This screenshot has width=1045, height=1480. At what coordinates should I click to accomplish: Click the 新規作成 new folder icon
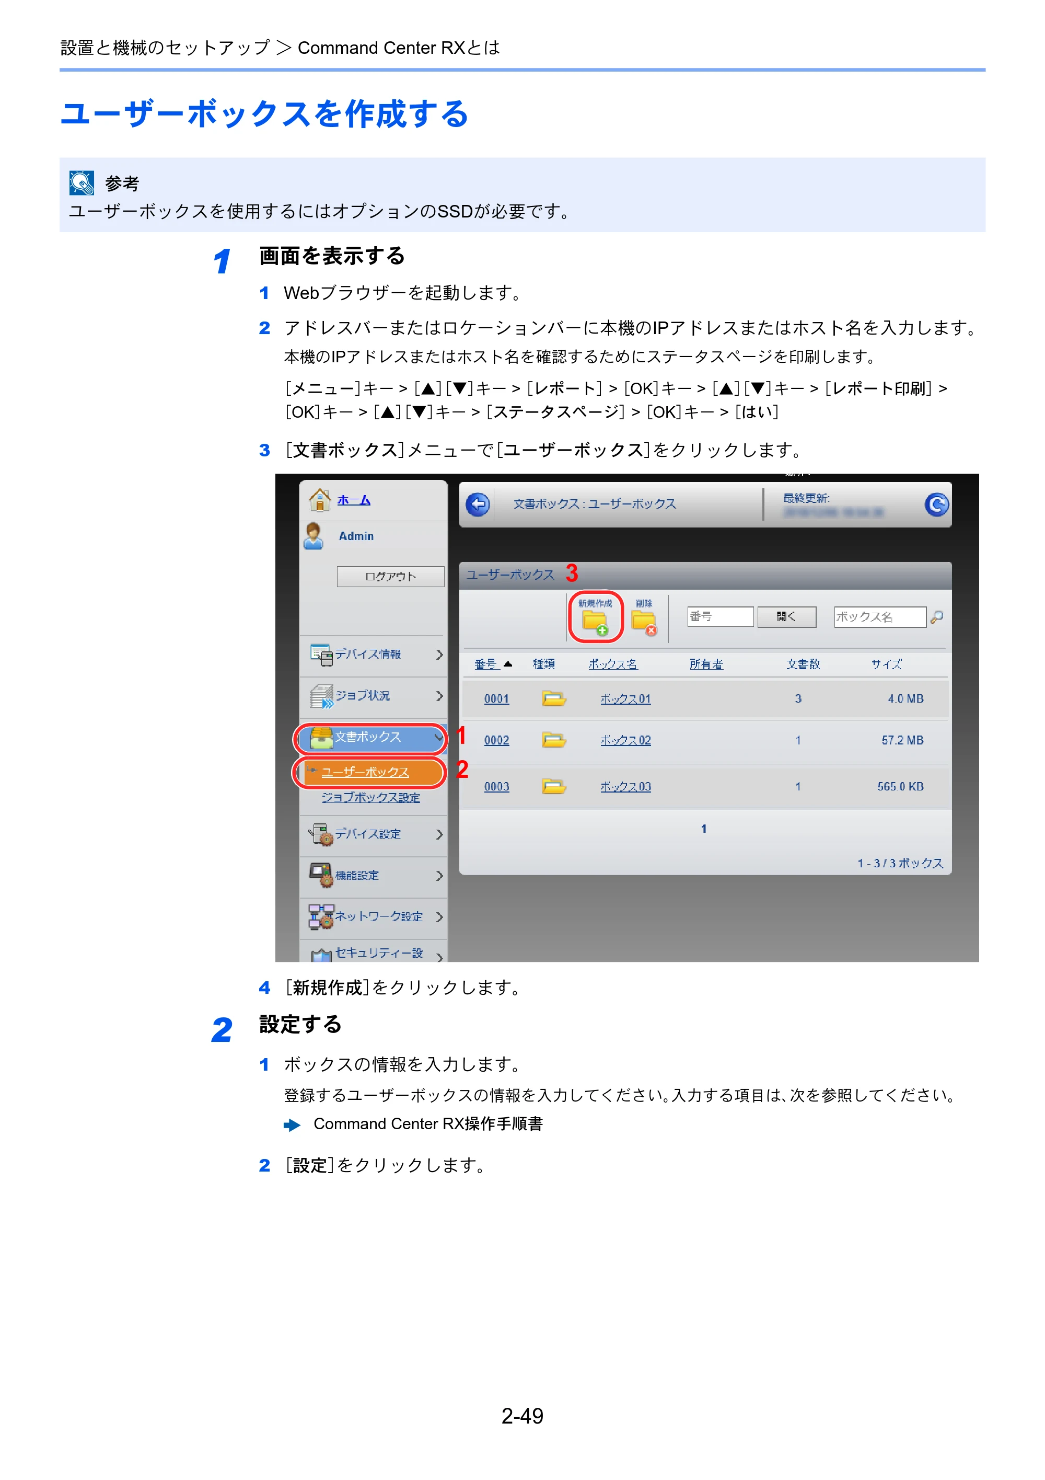(595, 623)
